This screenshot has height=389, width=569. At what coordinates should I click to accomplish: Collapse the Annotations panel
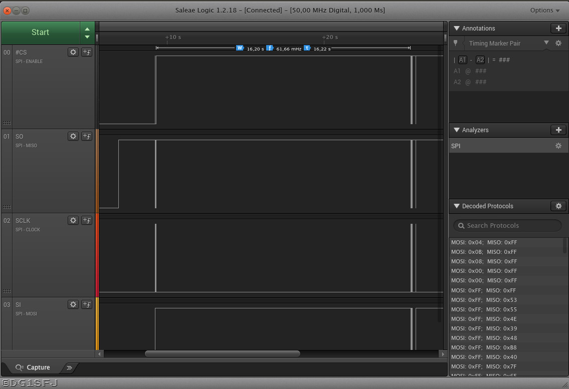[456, 29]
